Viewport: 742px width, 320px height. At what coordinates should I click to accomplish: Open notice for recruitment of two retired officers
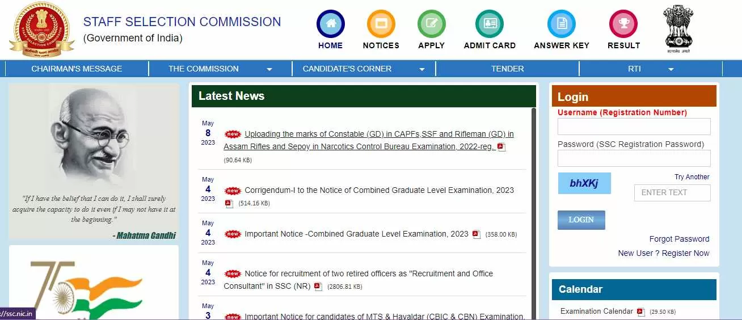pyautogui.click(x=359, y=280)
